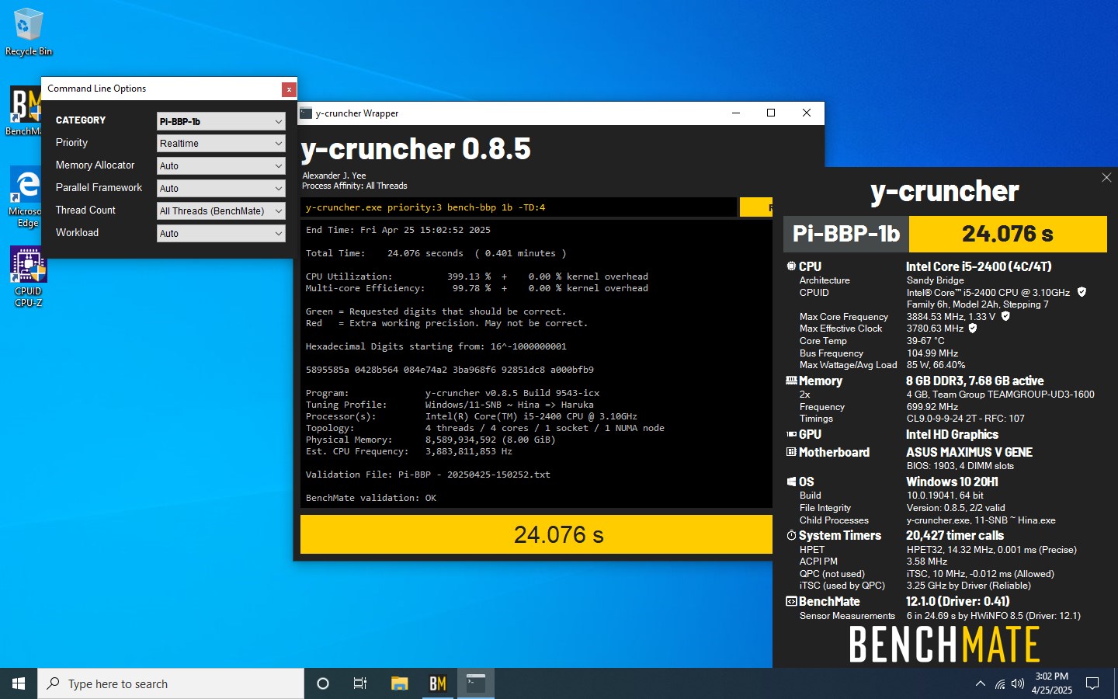Click the Windows 10 20H1 text
Image resolution: width=1118 pixels, height=699 pixels.
pos(952,482)
